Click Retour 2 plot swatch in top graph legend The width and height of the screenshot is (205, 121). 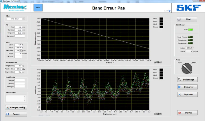[161, 27]
